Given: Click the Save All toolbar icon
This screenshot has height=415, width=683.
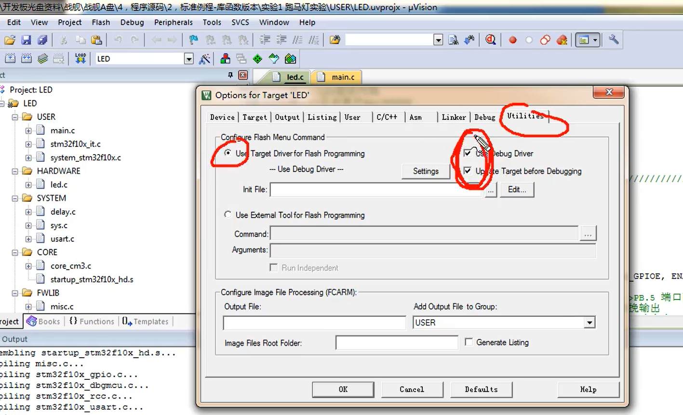Looking at the screenshot, I should [42, 40].
